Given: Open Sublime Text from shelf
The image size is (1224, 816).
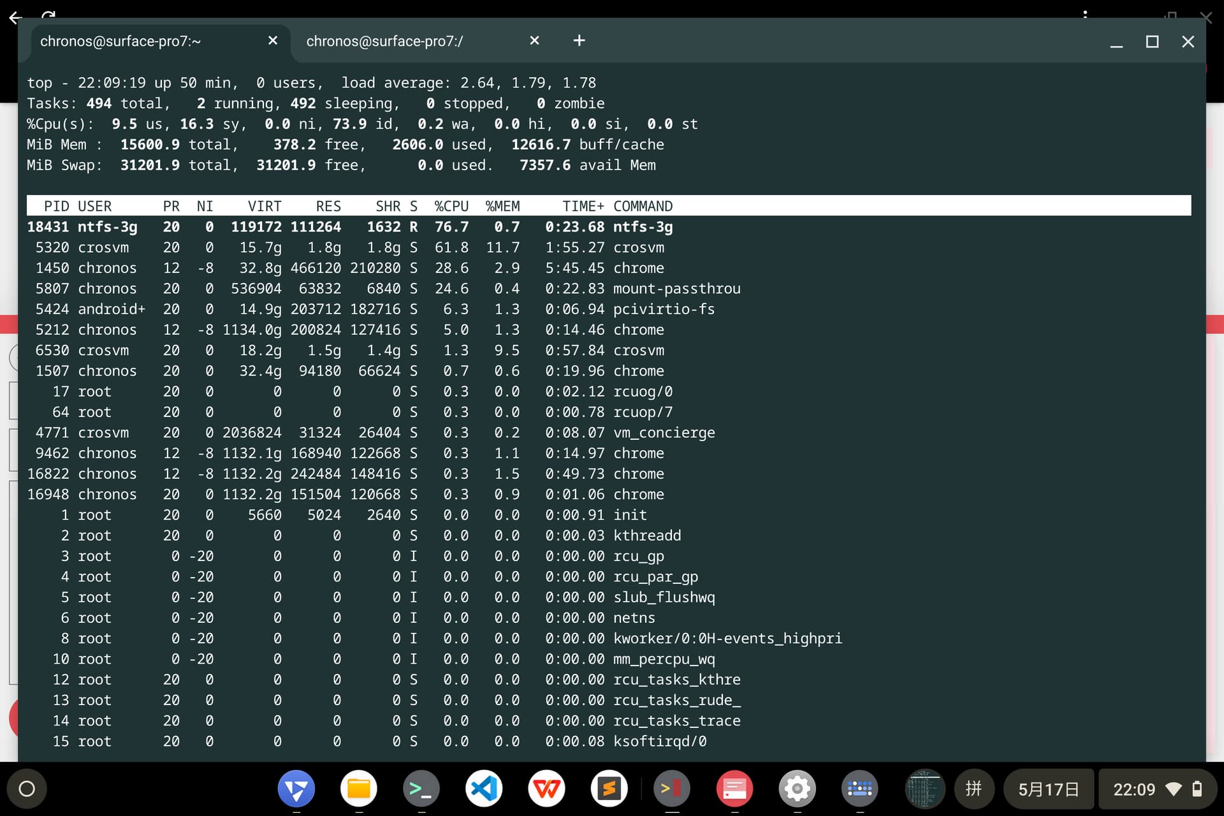Looking at the screenshot, I should (609, 789).
